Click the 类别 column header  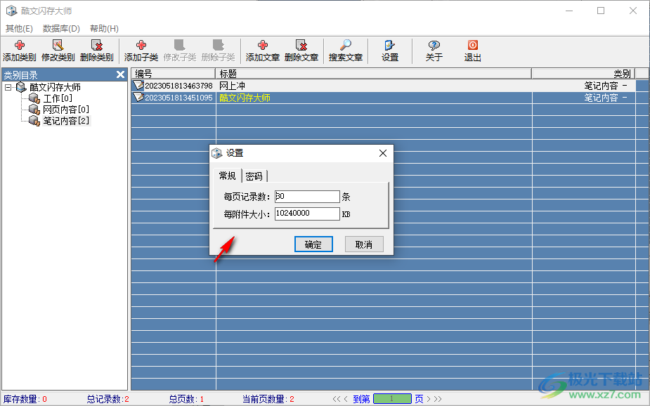pos(583,74)
